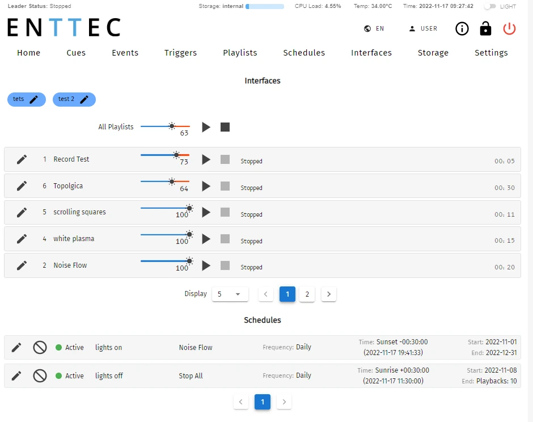
Task: Edit the tets interface chip
Action: click(34, 99)
